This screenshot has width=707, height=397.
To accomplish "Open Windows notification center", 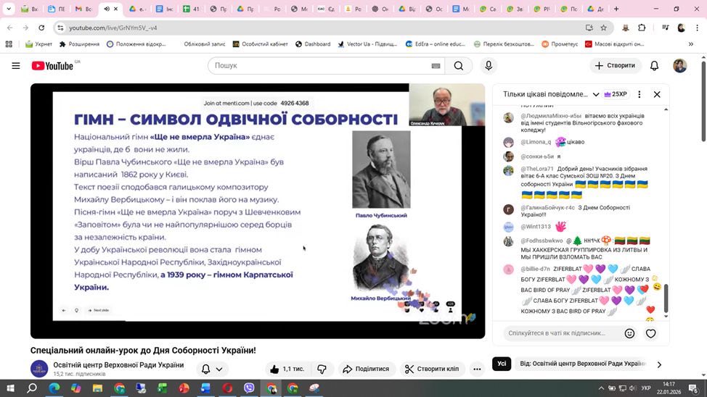I will click(693, 388).
